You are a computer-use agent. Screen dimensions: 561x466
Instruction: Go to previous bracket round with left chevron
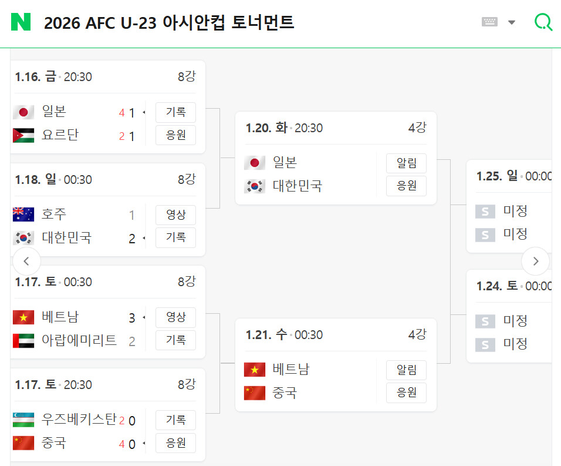pyautogui.click(x=26, y=261)
